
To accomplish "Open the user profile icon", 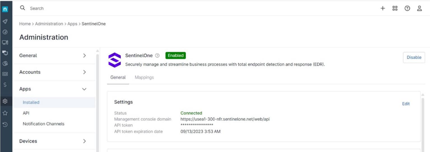I will (419, 8).
